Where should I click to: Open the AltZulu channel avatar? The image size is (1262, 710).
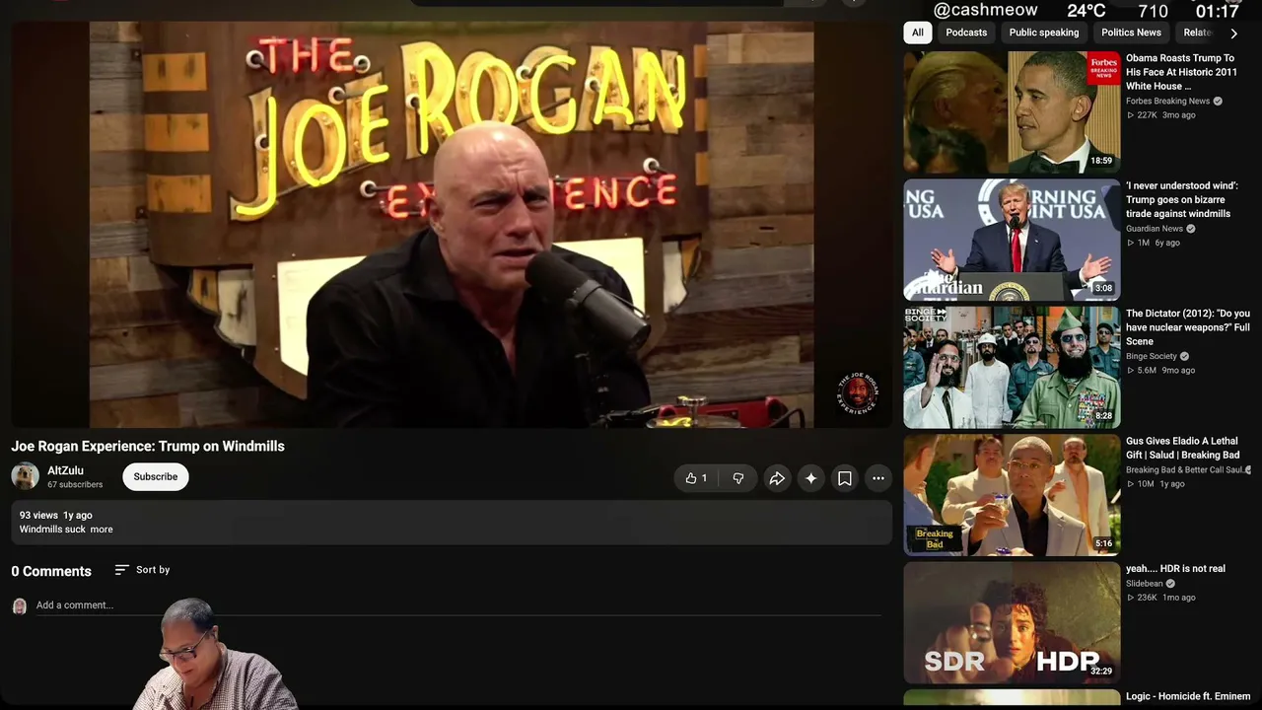click(25, 476)
